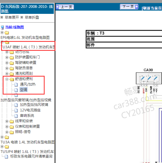Open the 通风/加热 document page
Viewport: 162px width, 163px height.
pyautogui.click(x=28, y=84)
